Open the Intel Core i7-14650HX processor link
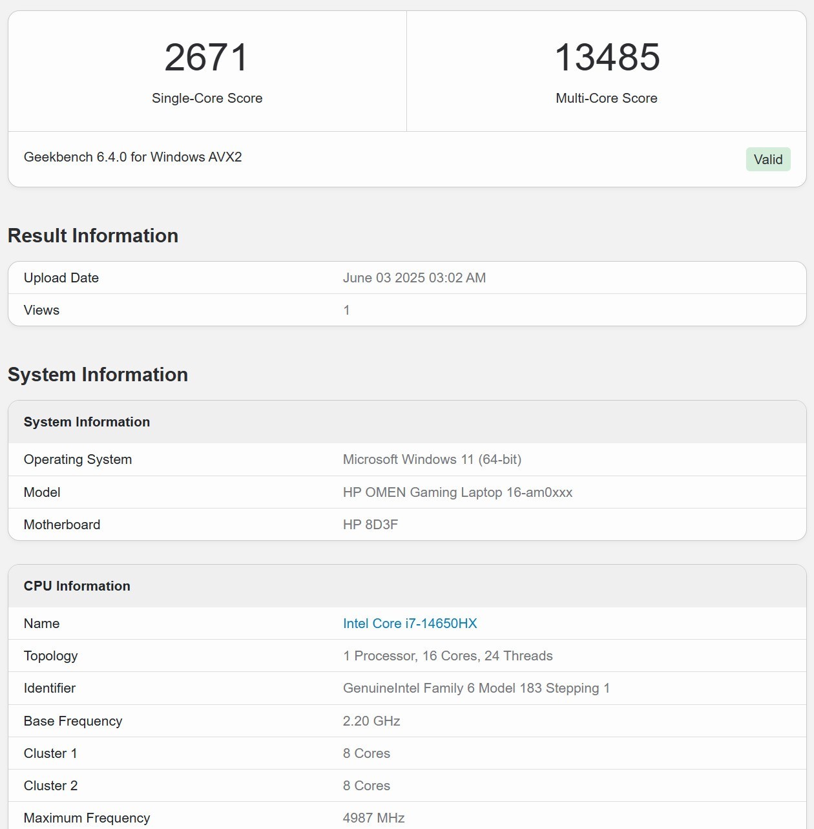 point(410,624)
